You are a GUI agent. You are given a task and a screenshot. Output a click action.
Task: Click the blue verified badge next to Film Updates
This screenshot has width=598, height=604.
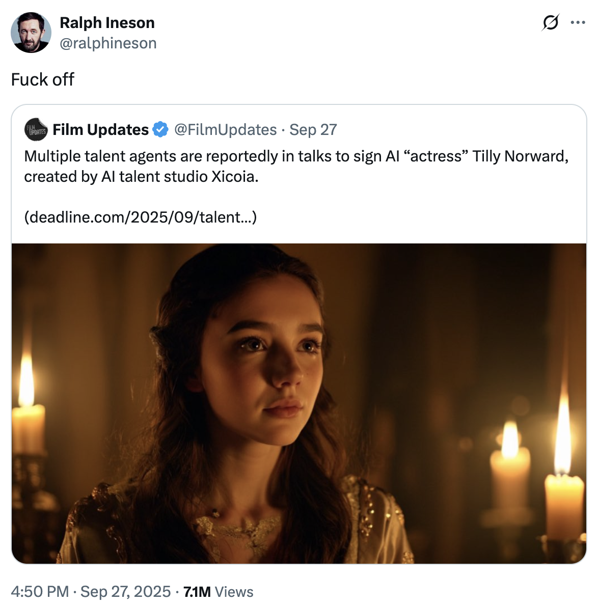coord(160,129)
